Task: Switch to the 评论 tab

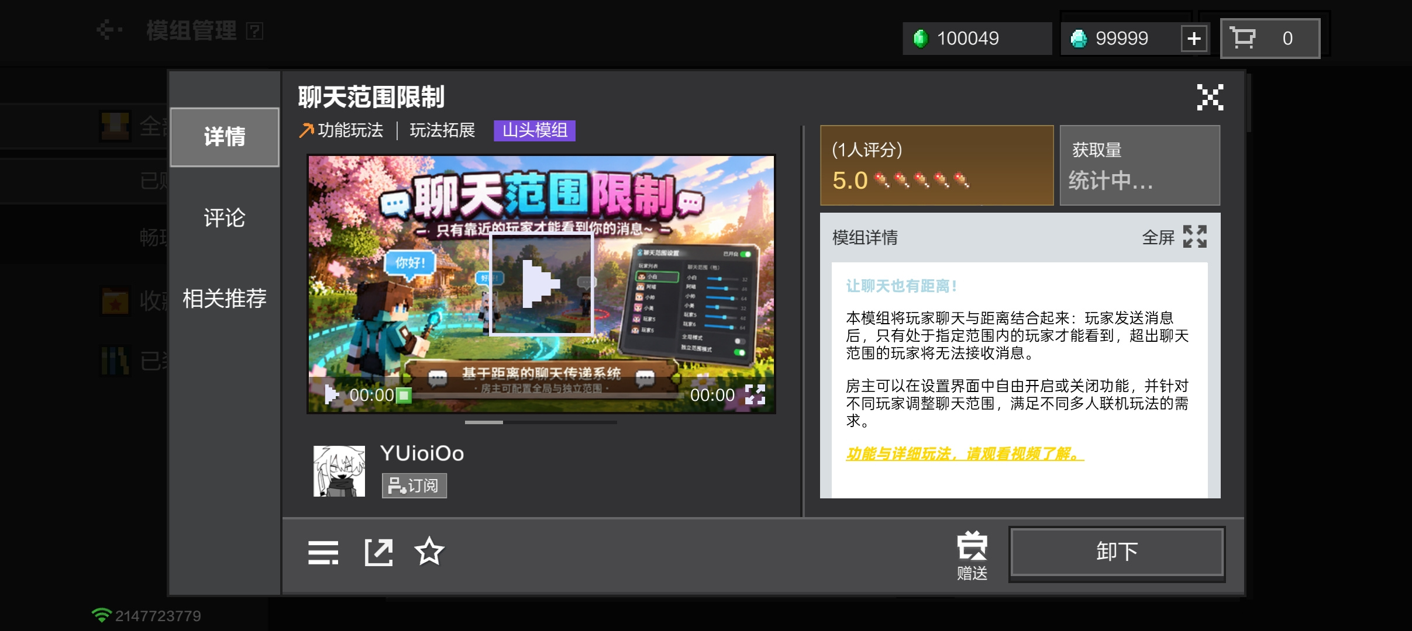Action: pos(225,218)
